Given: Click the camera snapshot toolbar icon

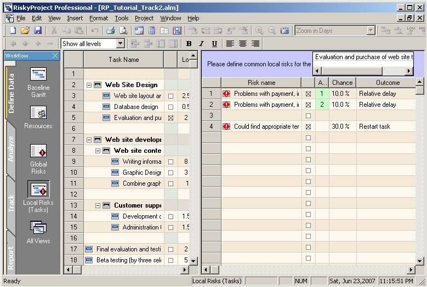Looking at the screenshot, I should (x=284, y=30).
